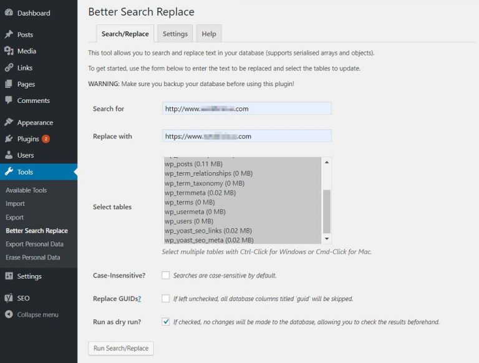The height and width of the screenshot is (363, 479).
Task: Click the Appearance paintbrush icon
Action: (9, 123)
